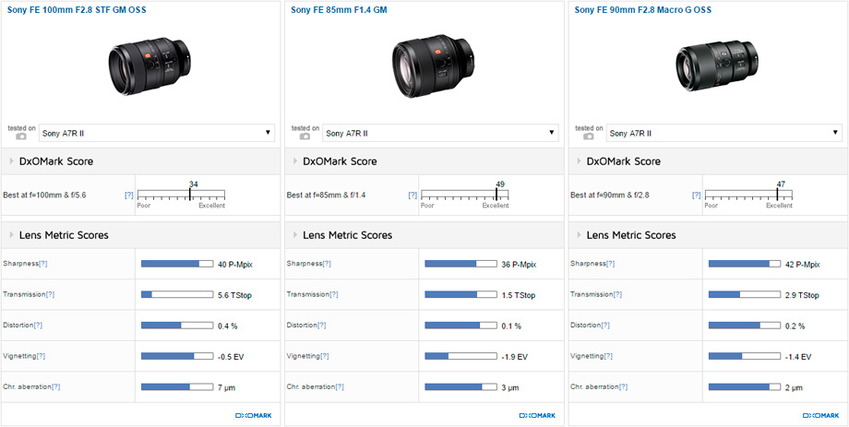Collapse Lens Metric Scores for 85mm lens
Image resolution: width=849 pixels, height=427 pixels.
(x=295, y=235)
